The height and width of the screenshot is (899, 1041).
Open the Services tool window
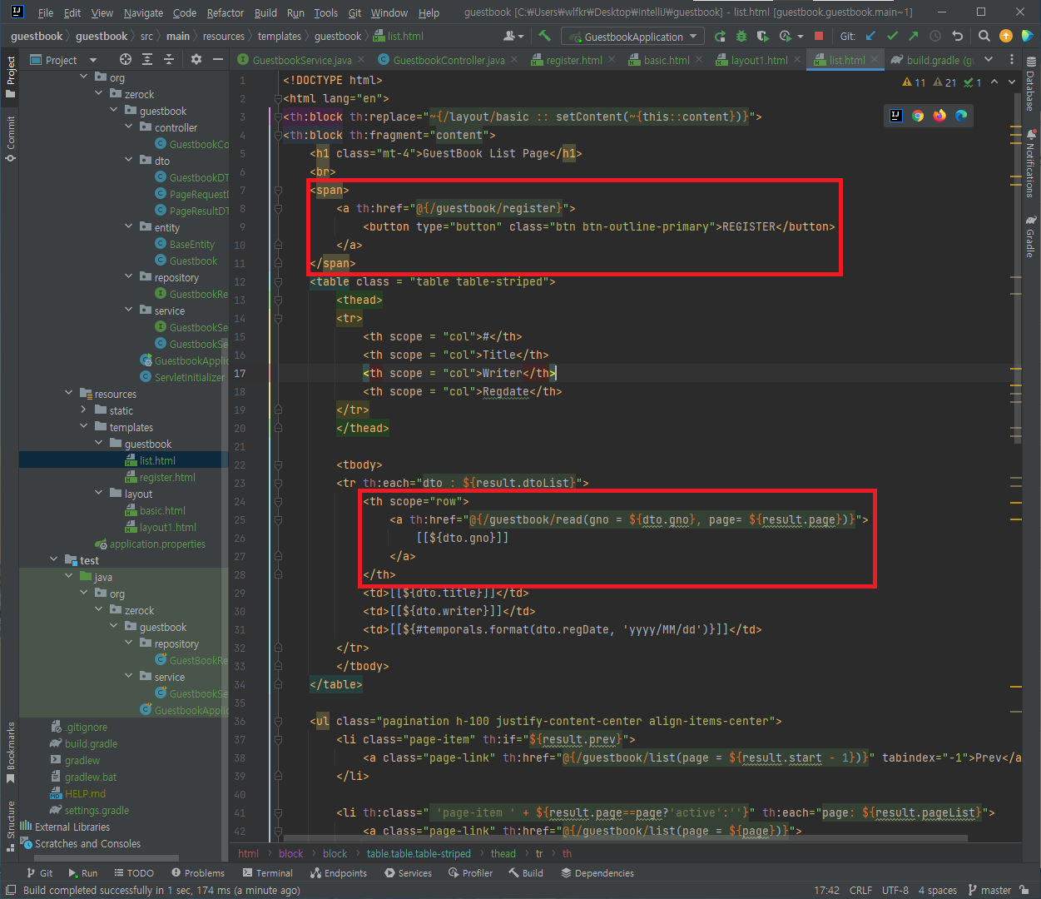click(408, 873)
